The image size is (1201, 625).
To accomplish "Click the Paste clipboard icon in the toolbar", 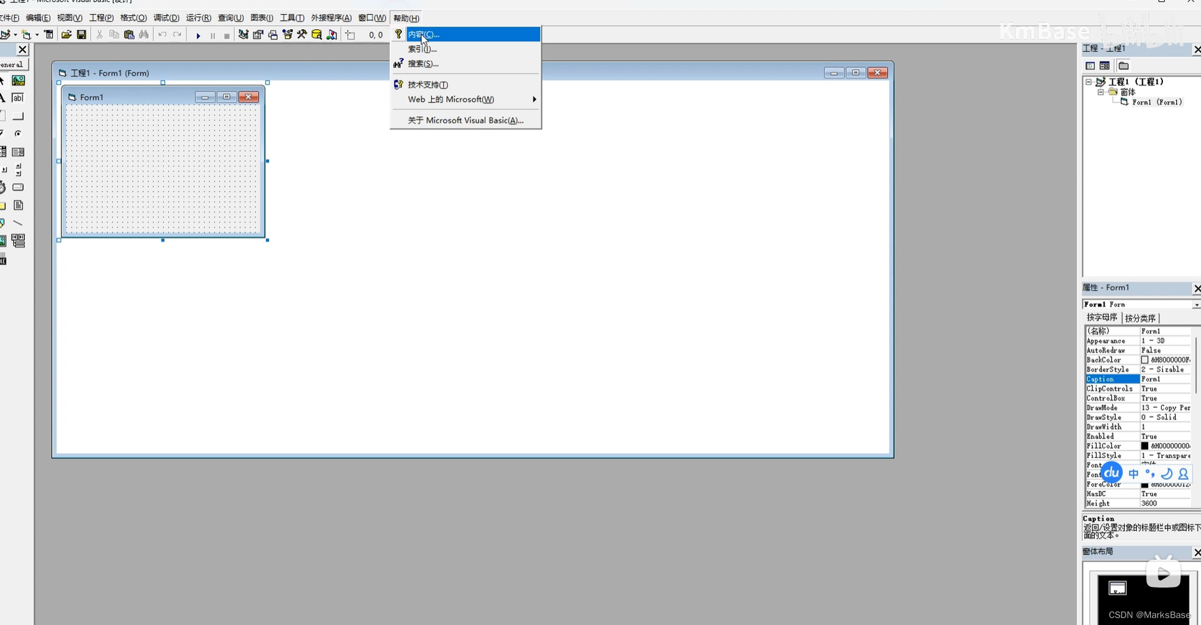I will coord(130,35).
